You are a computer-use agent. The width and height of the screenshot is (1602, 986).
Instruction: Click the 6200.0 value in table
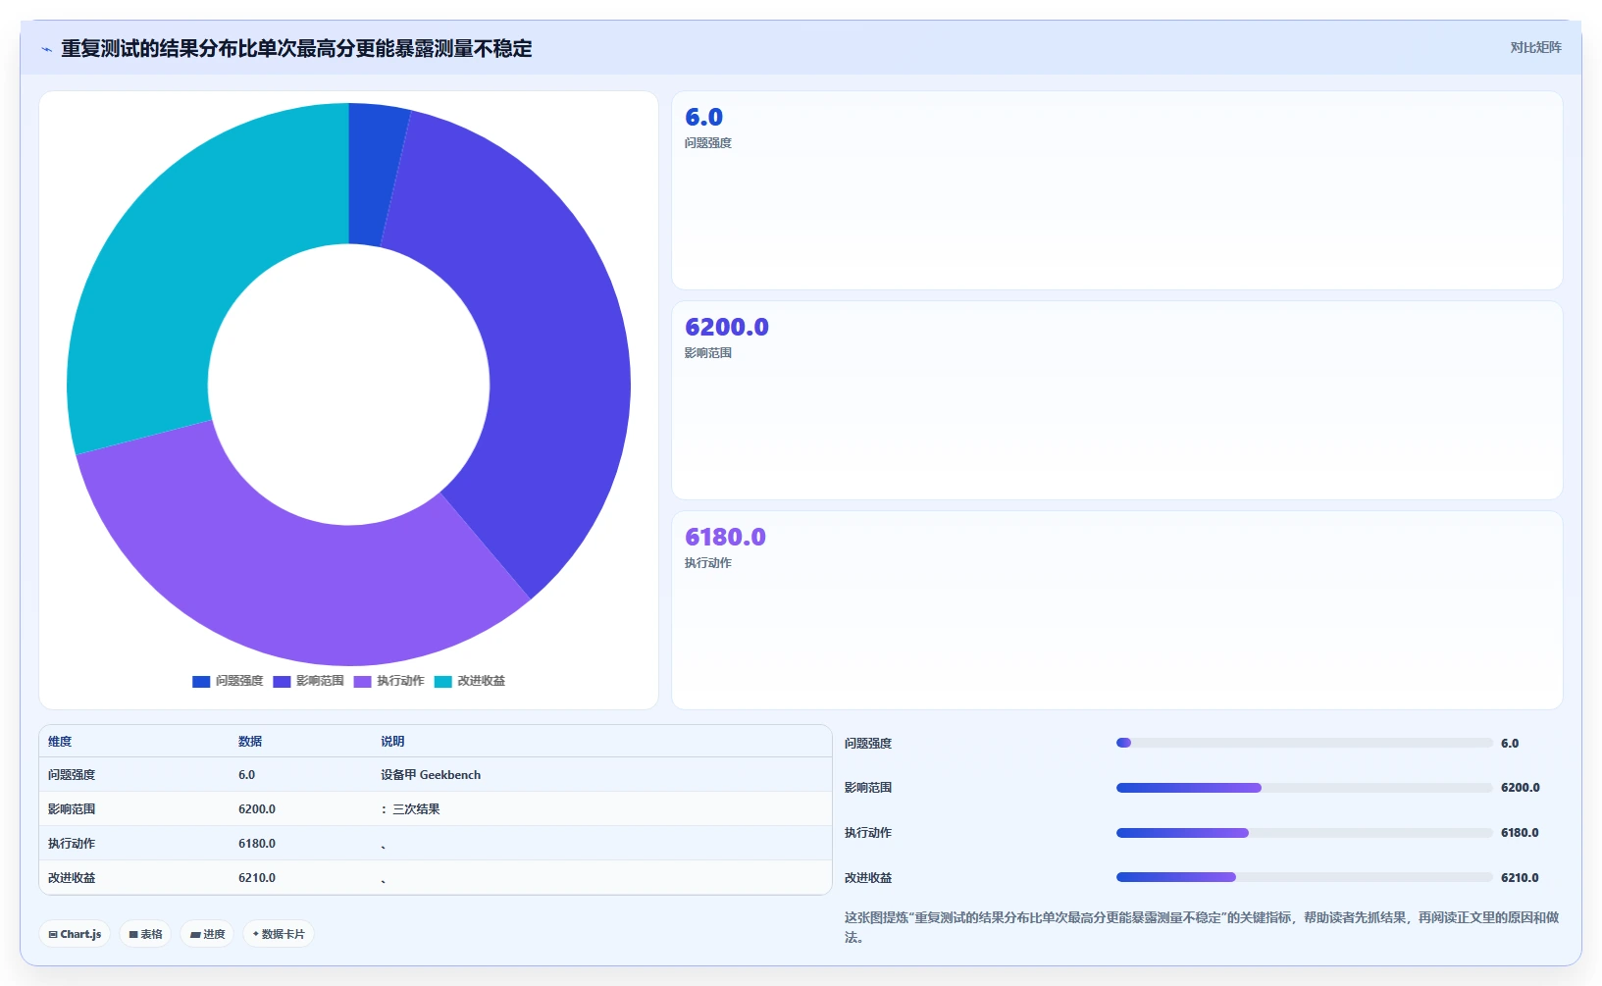(x=257, y=809)
